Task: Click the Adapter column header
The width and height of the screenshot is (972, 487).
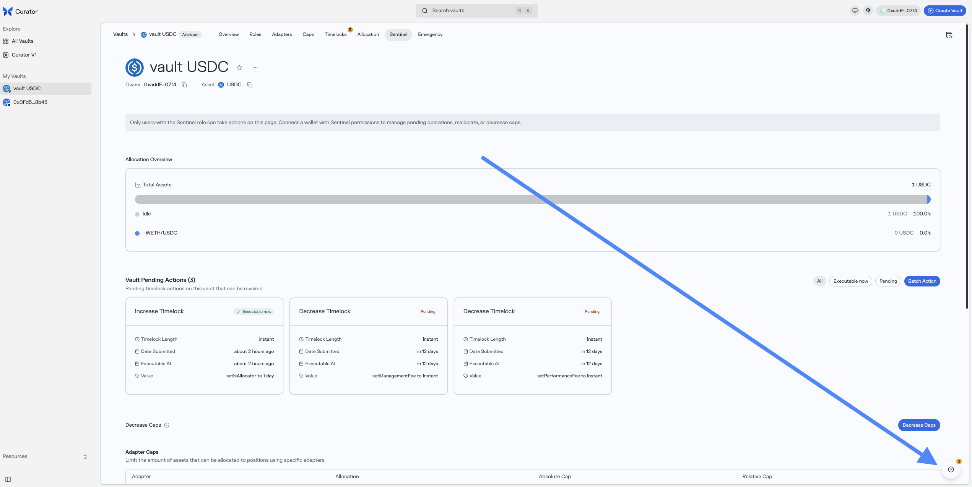Action: pyautogui.click(x=141, y=477)
